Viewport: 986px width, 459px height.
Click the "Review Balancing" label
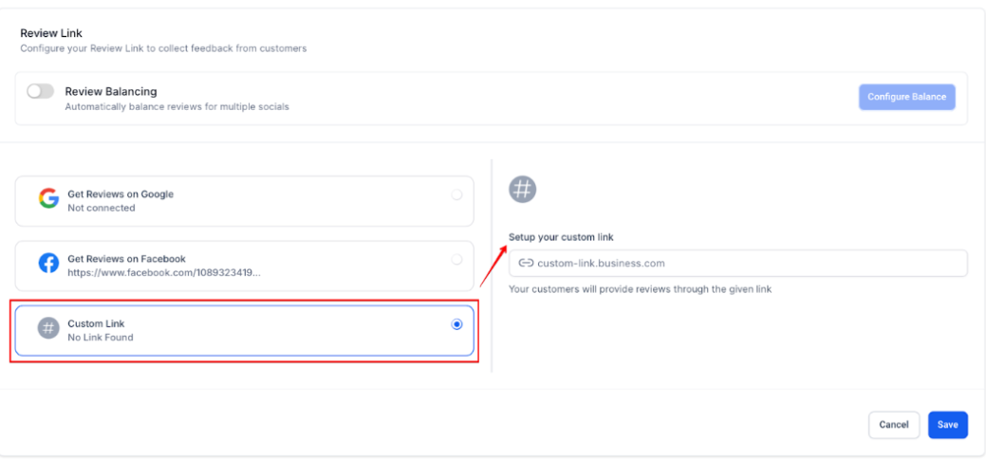[111, 92]
